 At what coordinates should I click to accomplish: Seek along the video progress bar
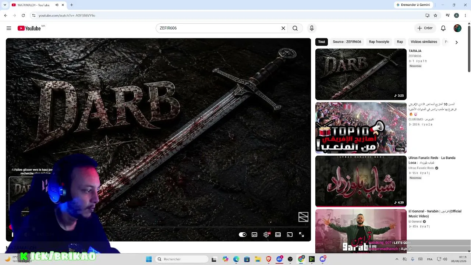point(158,227)
